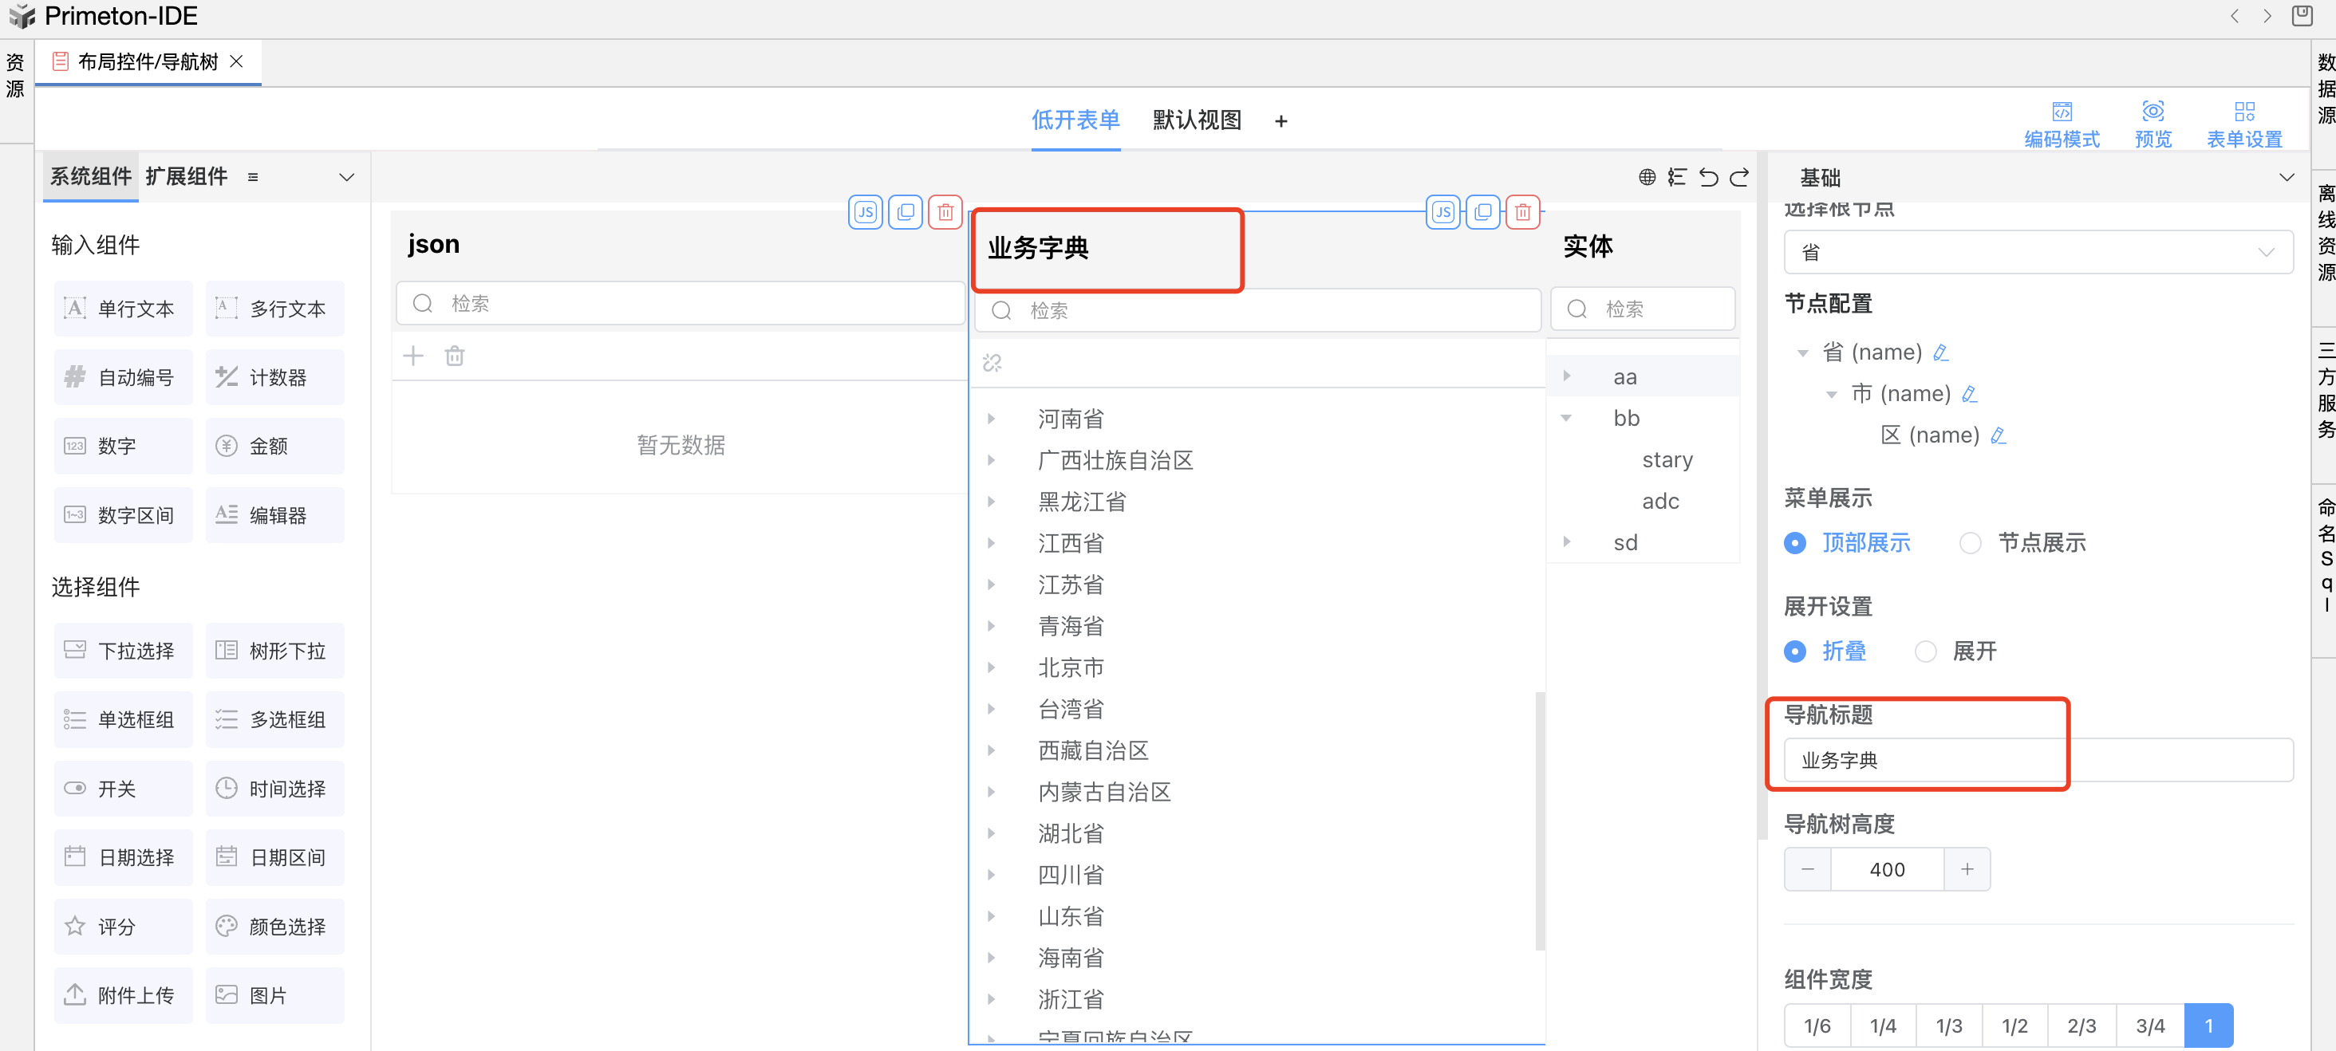The image size is (2336, 1051).
Task: Choose the 顶部展示 radio button
Action: point(1794,543)
